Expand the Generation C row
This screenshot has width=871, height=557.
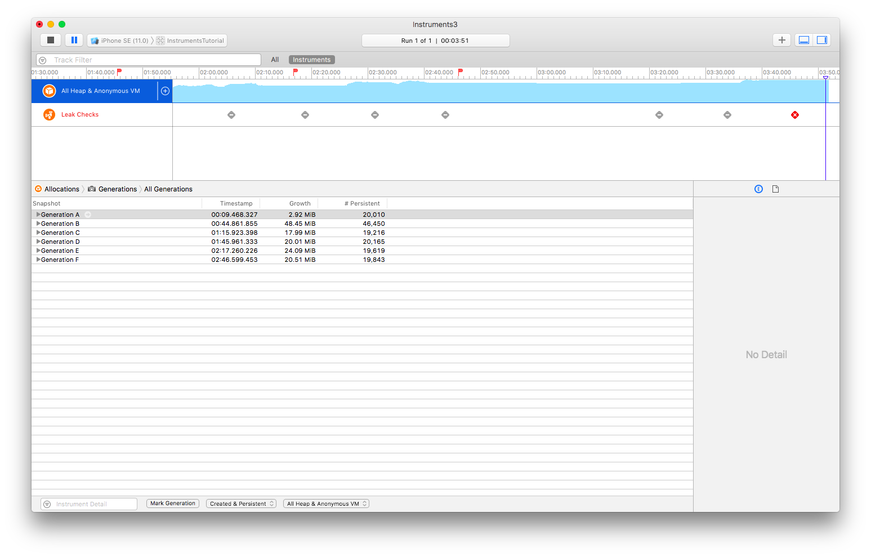click(x=38, y=233)
